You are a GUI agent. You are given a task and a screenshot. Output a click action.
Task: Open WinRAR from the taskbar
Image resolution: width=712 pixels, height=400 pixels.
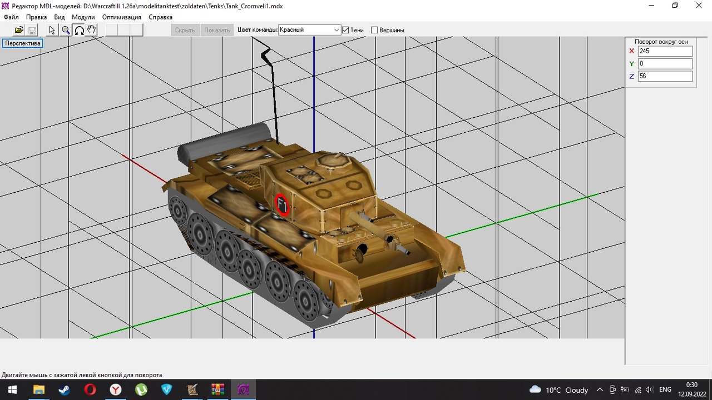pyautogui.click(x=217, y=389)
